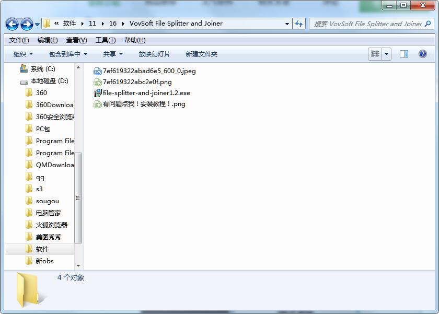The width and height of the screenshot is (439, 314).
Task: Open the Help question mark icon
Action: pyautogui.click(x=422, y=53)
